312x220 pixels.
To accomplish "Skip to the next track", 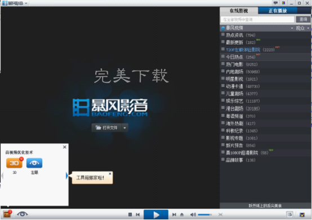I will (174, 214).
